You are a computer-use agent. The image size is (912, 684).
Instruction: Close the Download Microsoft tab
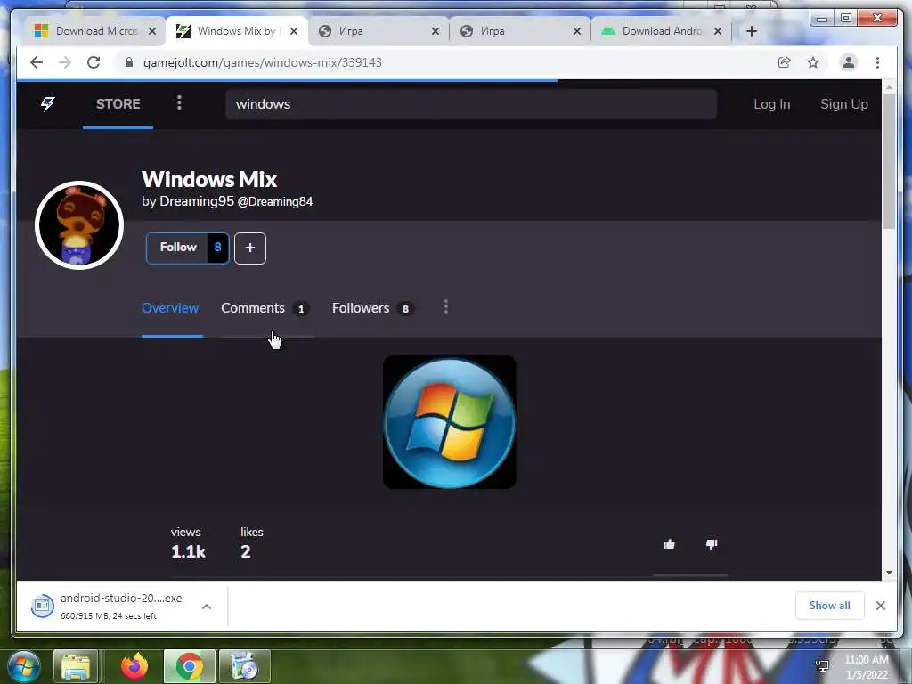151,31
